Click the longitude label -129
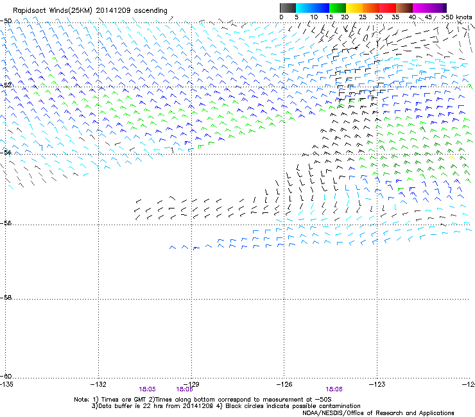Screen dimensions: 475x417 point(191,384)
